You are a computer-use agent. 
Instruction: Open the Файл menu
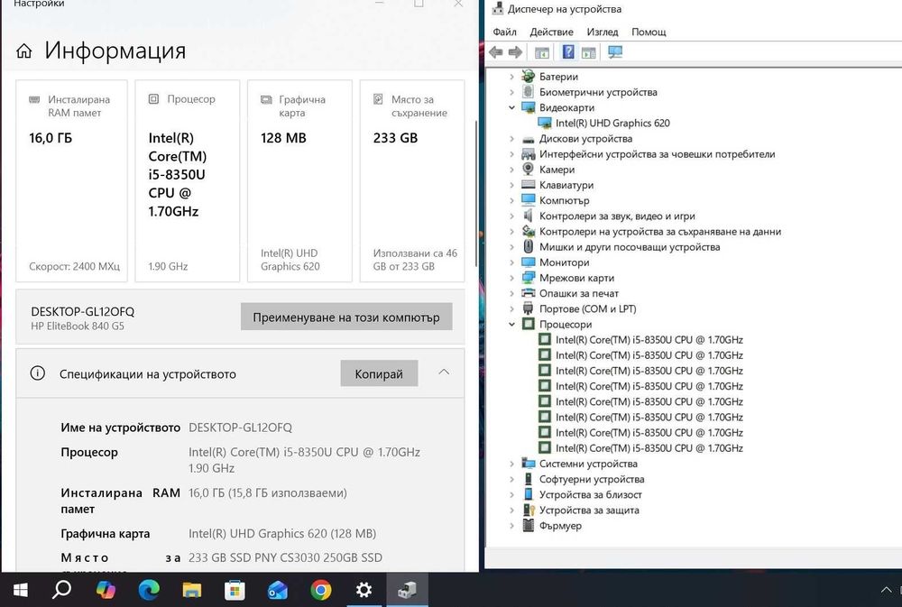pos(504,32)
